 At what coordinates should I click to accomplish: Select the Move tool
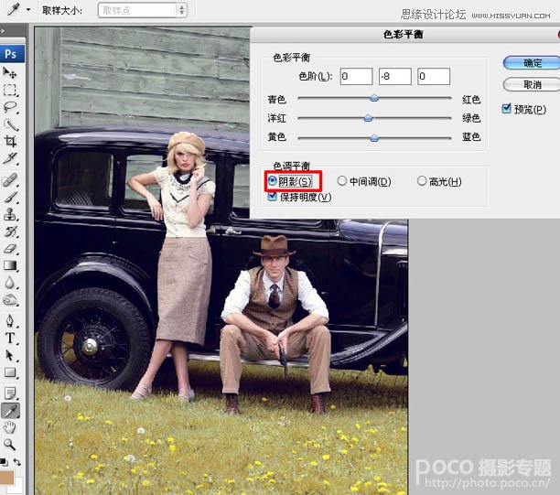pyautogui.click(x=10, y=72)
